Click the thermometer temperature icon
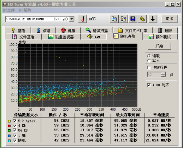 [83, 19]
